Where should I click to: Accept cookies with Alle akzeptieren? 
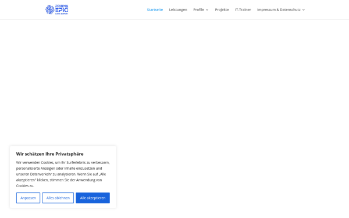click(x=93, y=198)
